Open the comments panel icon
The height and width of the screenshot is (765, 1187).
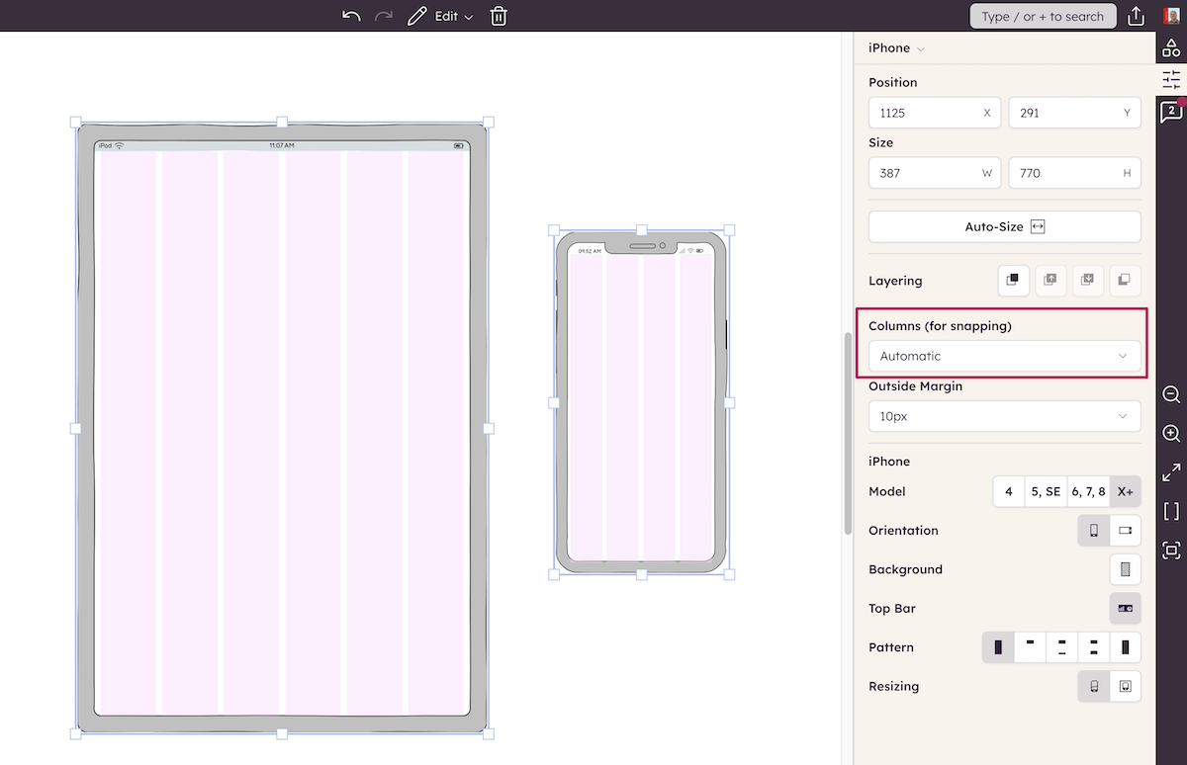click(x=1171, y=112)
